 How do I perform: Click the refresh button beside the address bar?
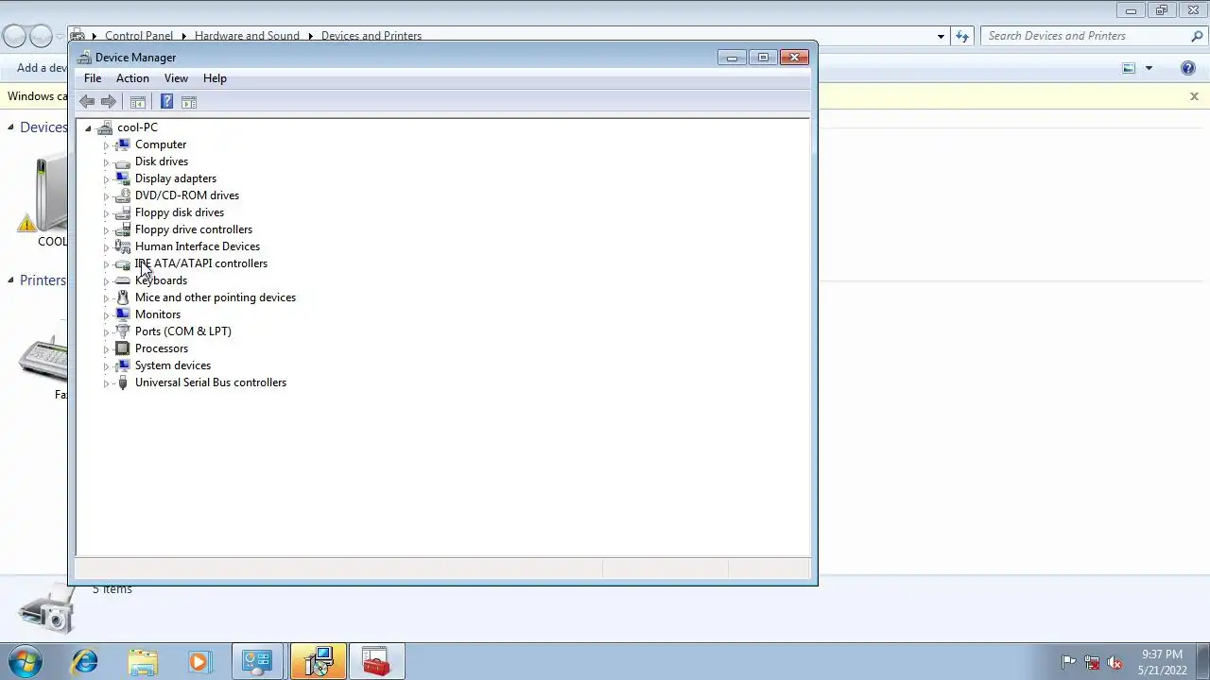click(962, 36)
